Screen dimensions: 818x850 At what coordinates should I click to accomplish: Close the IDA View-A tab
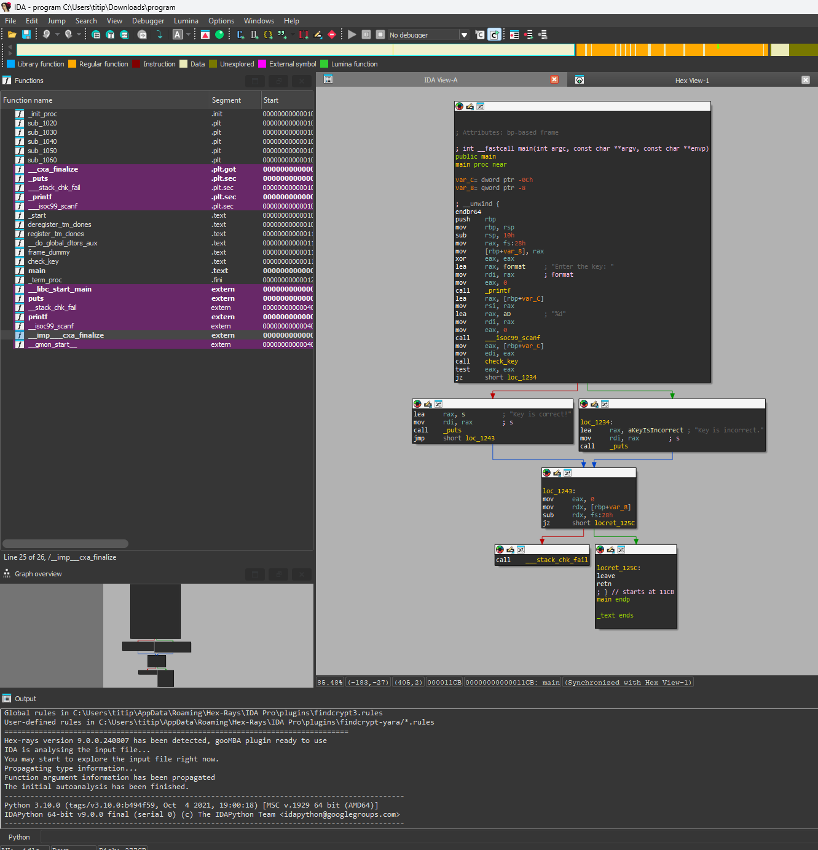click(554, 79)
